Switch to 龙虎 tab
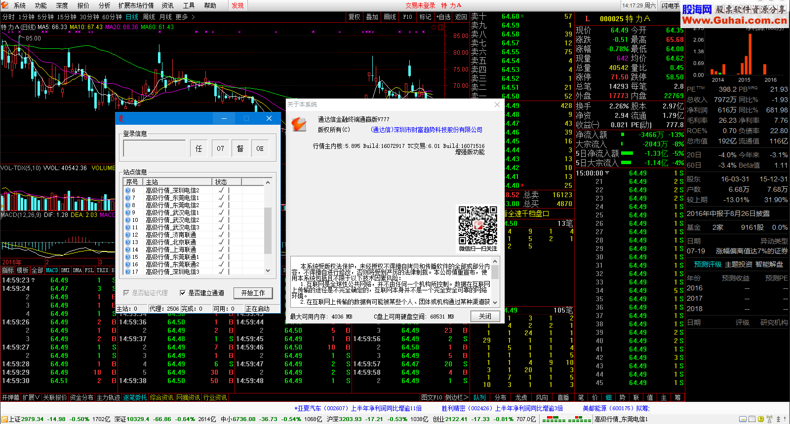This screenshot has width=790, height=424. tap(521, 397)
